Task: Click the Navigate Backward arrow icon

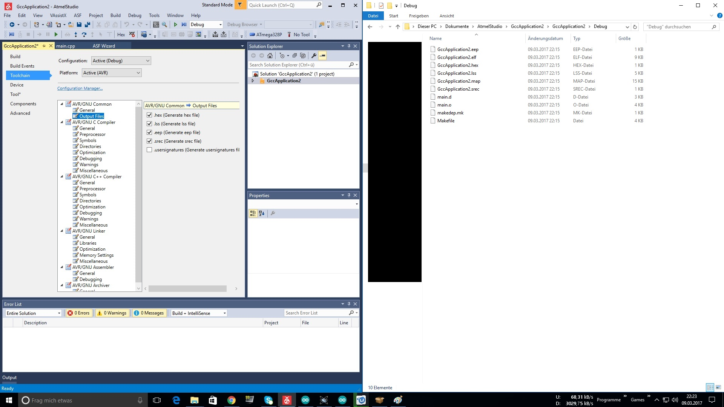Action: [12, 25]
